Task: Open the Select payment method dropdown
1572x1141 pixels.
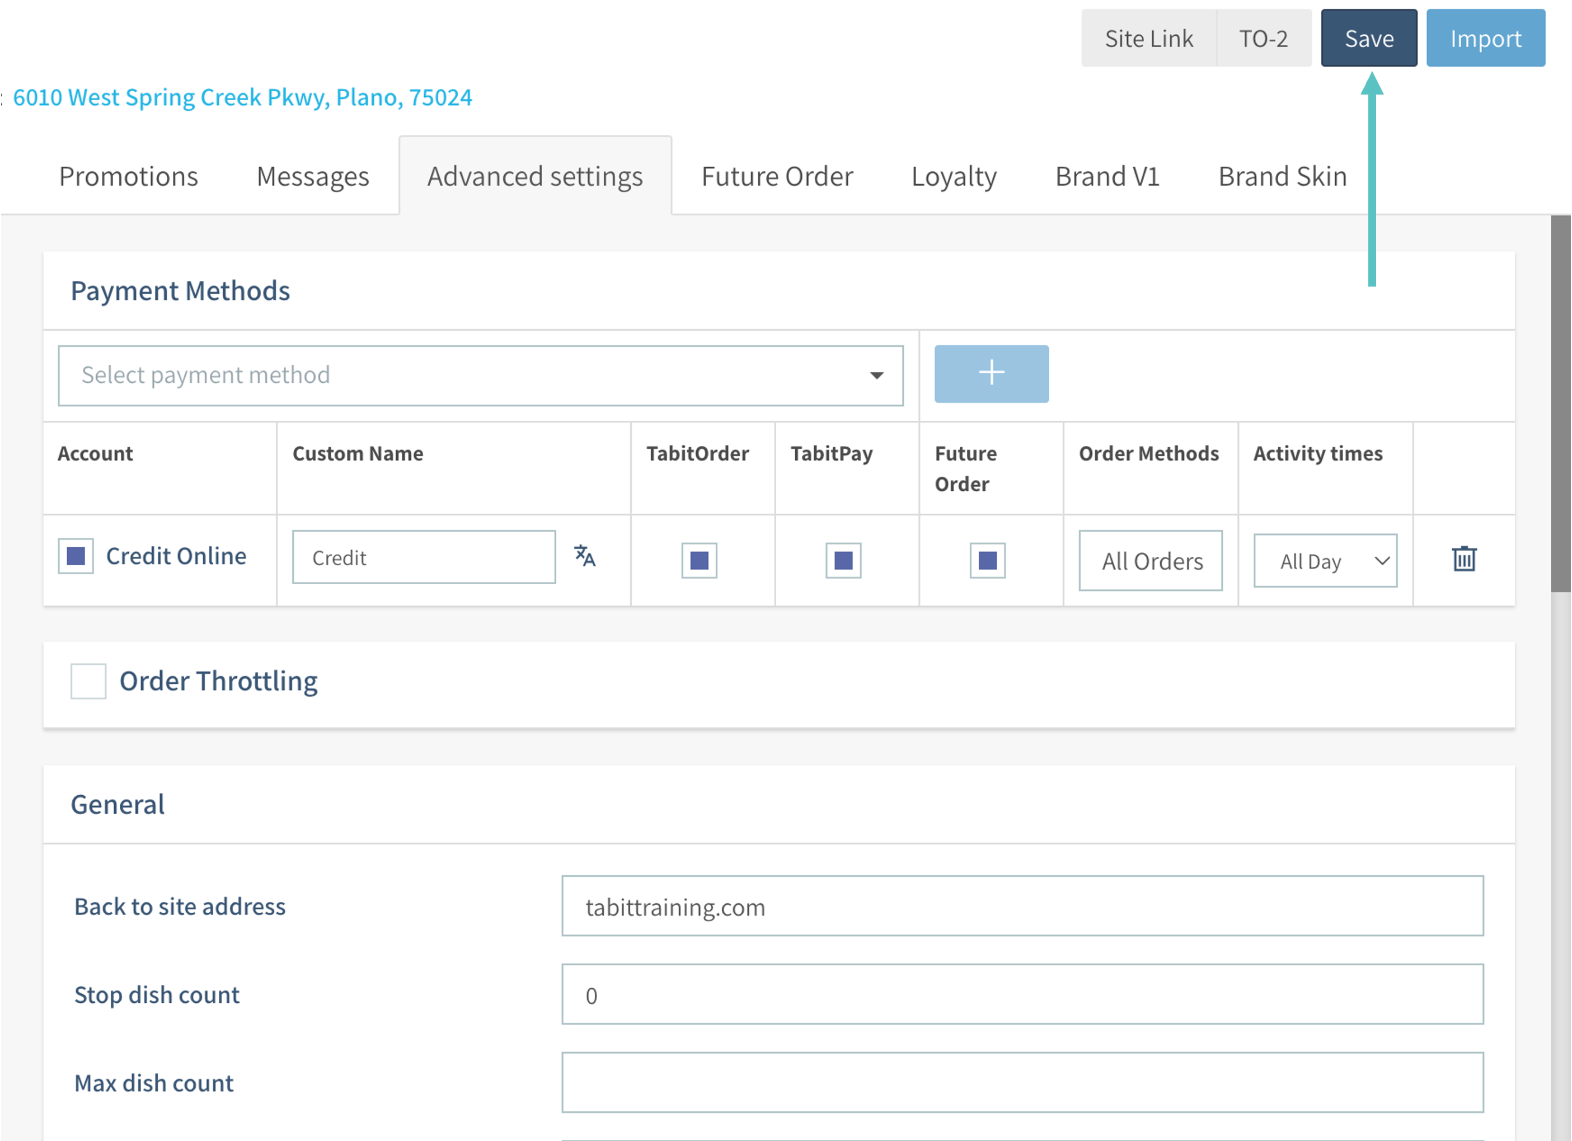Action: coord(480,375)
